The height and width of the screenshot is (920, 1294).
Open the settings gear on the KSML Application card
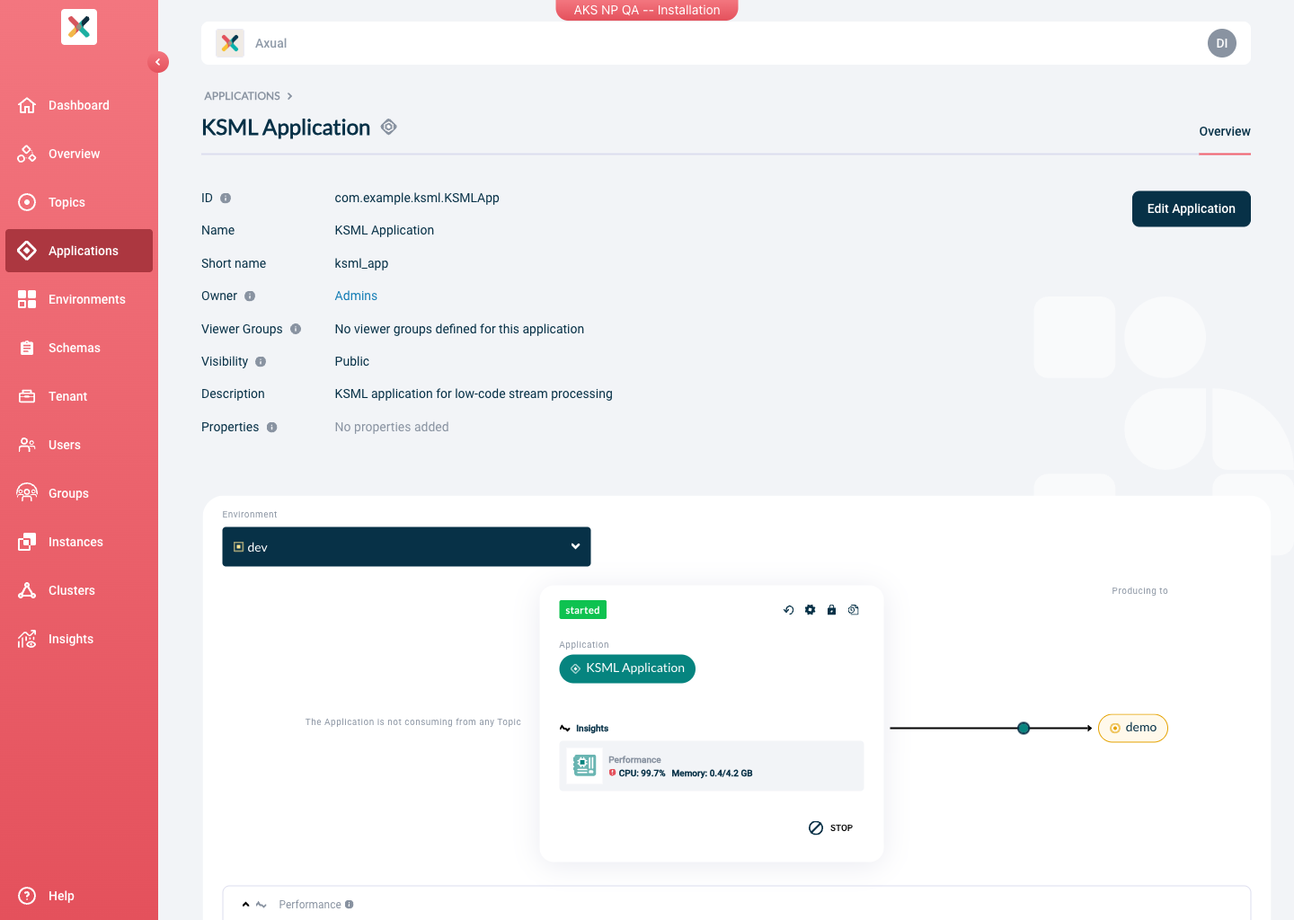(810, 609)
